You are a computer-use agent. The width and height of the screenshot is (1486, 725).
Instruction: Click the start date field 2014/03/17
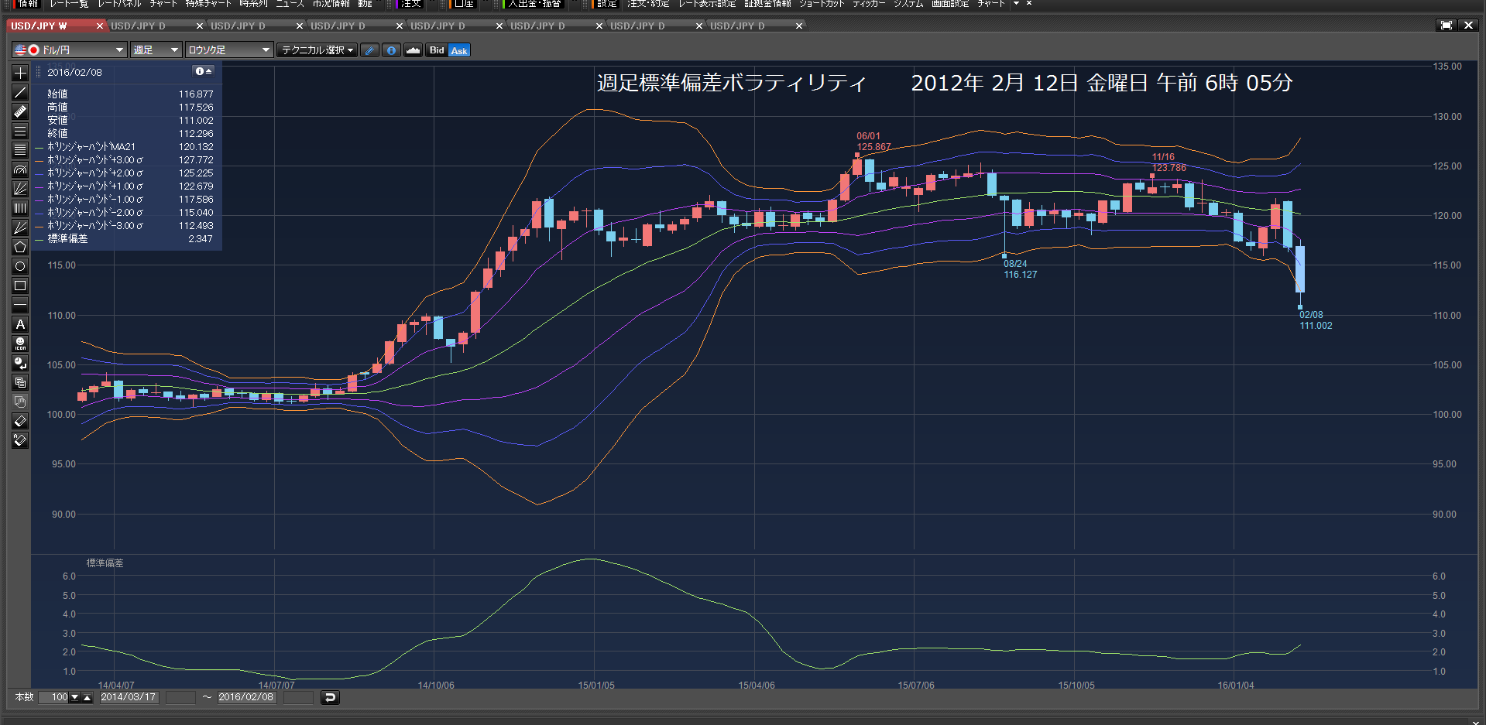(x=129, y=697)
